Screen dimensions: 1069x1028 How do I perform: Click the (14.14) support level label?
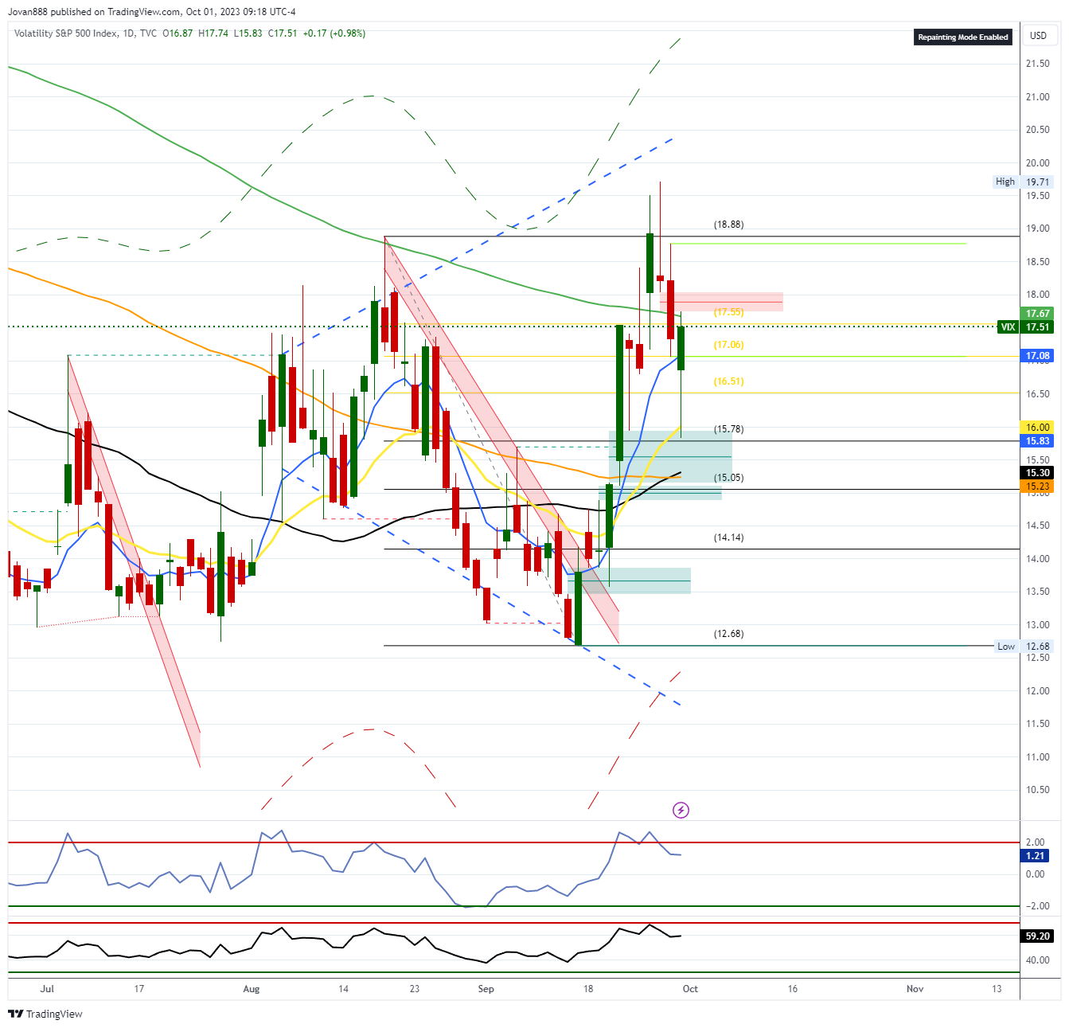point(728,537)
